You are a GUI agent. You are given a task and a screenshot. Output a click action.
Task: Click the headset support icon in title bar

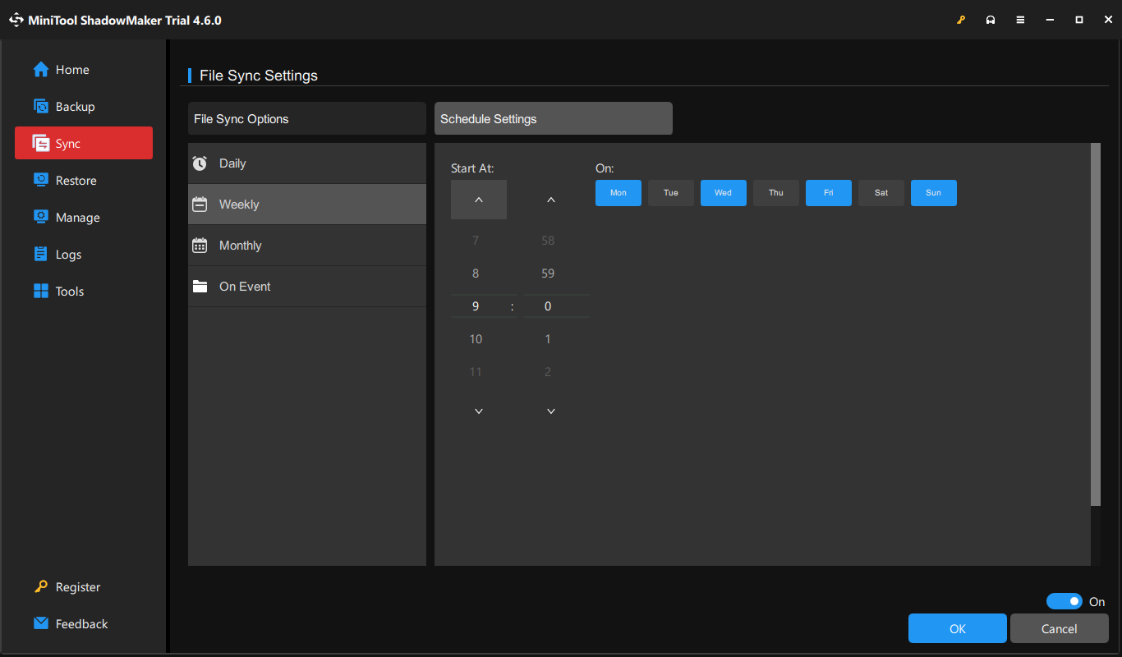991,20
